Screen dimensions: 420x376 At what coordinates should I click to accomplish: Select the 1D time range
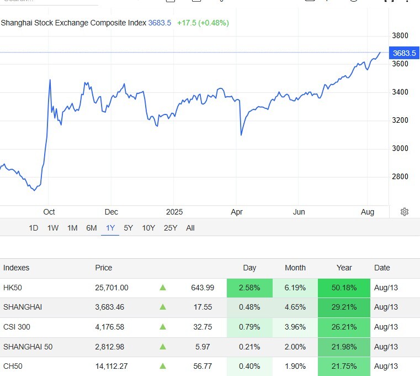pos(34,228)
